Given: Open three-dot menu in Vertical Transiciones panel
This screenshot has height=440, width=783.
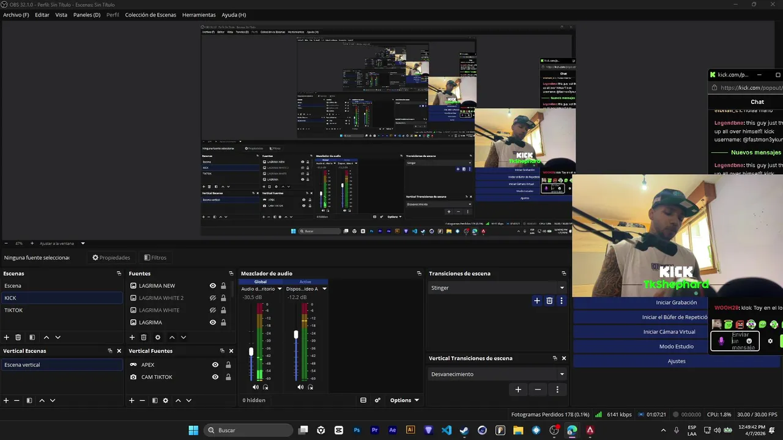Looking at the screenshot, I should pyautogui.click(x=557, y=389).
